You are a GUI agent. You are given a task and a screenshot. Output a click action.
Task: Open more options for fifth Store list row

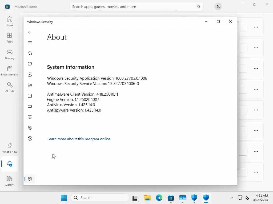(x=256, y=110)
